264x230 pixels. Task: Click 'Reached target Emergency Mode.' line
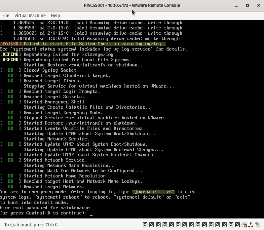coord(63,113)
